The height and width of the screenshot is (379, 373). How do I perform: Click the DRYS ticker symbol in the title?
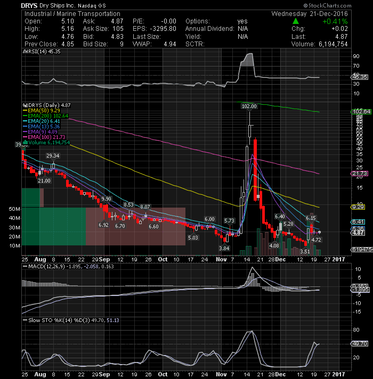29,5
